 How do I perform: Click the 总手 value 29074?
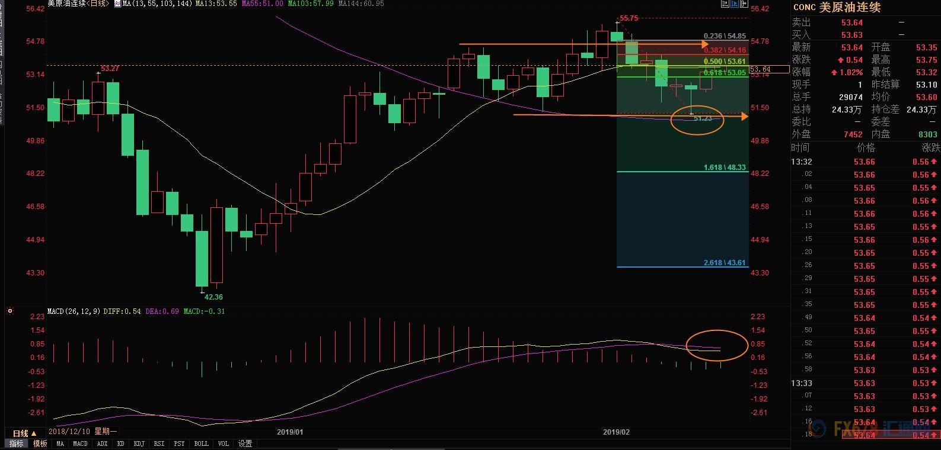[x=851, y=97]
